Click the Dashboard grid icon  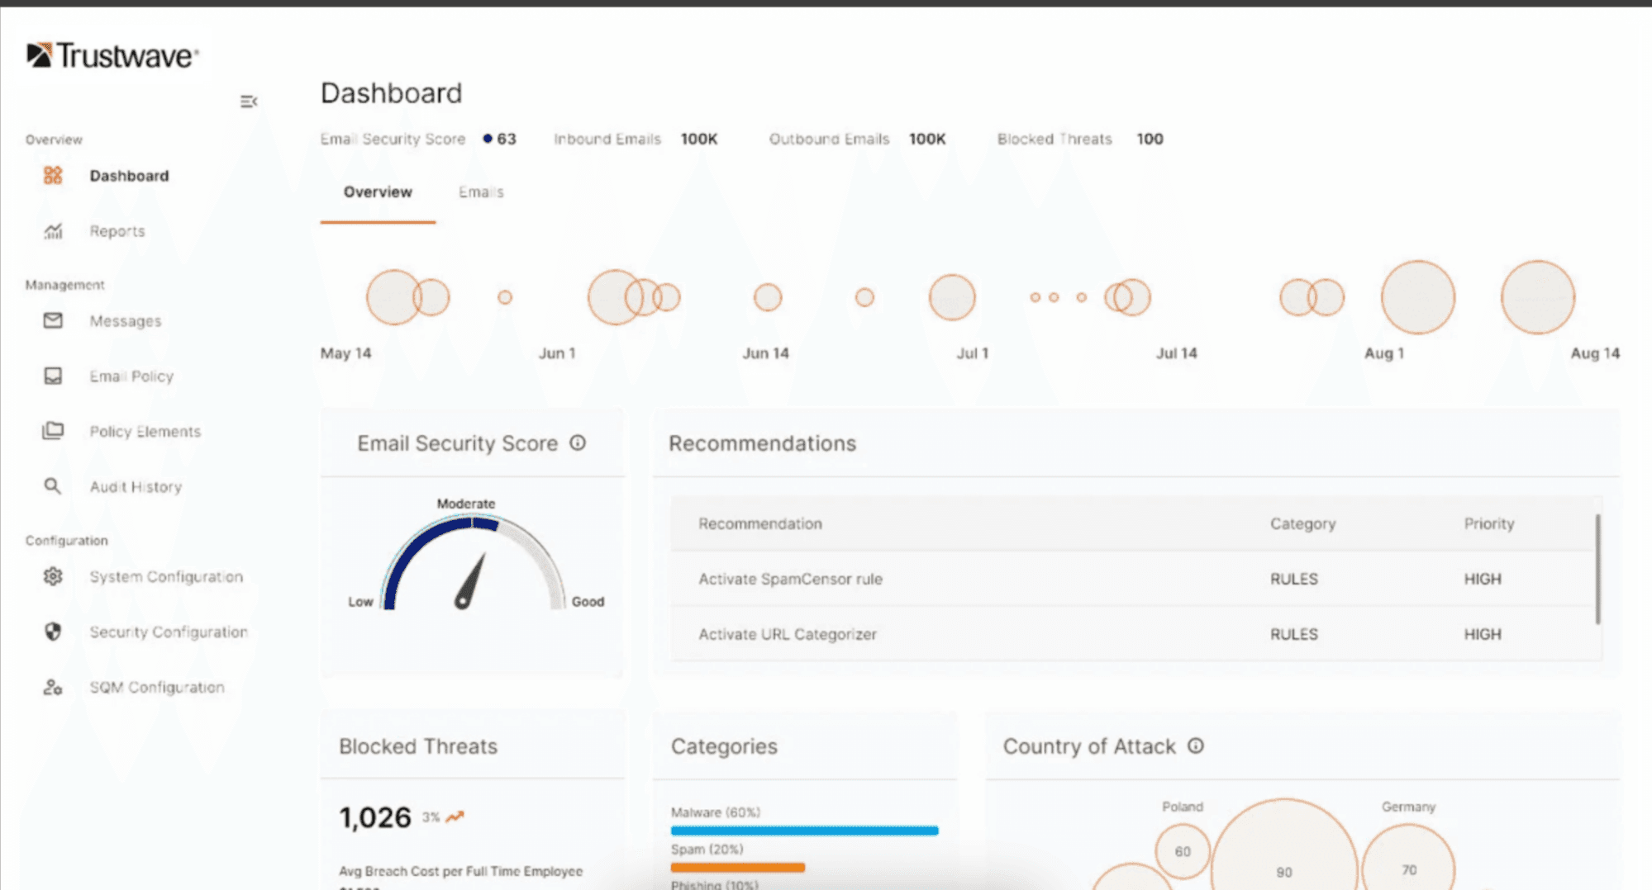(x=53, y=175)
